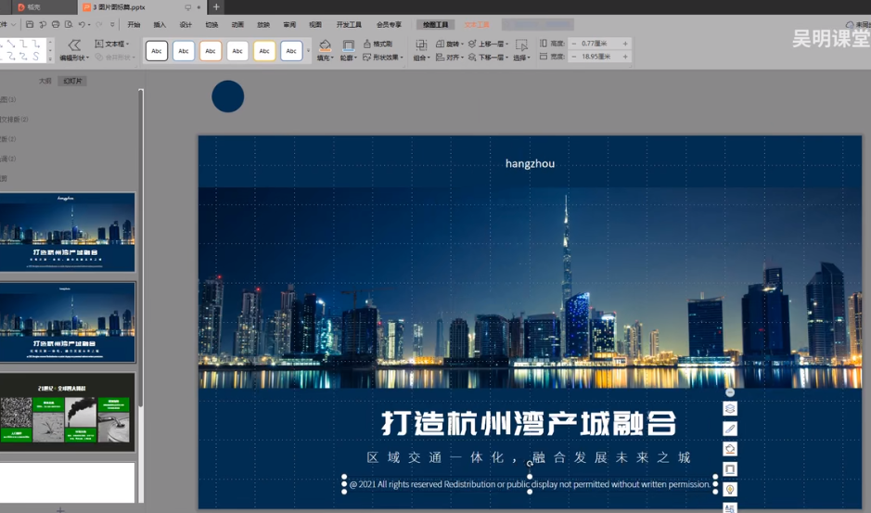Click the outline square in floating toolbar
This screenshot has height=513, width=871.
tap(730, 469)
